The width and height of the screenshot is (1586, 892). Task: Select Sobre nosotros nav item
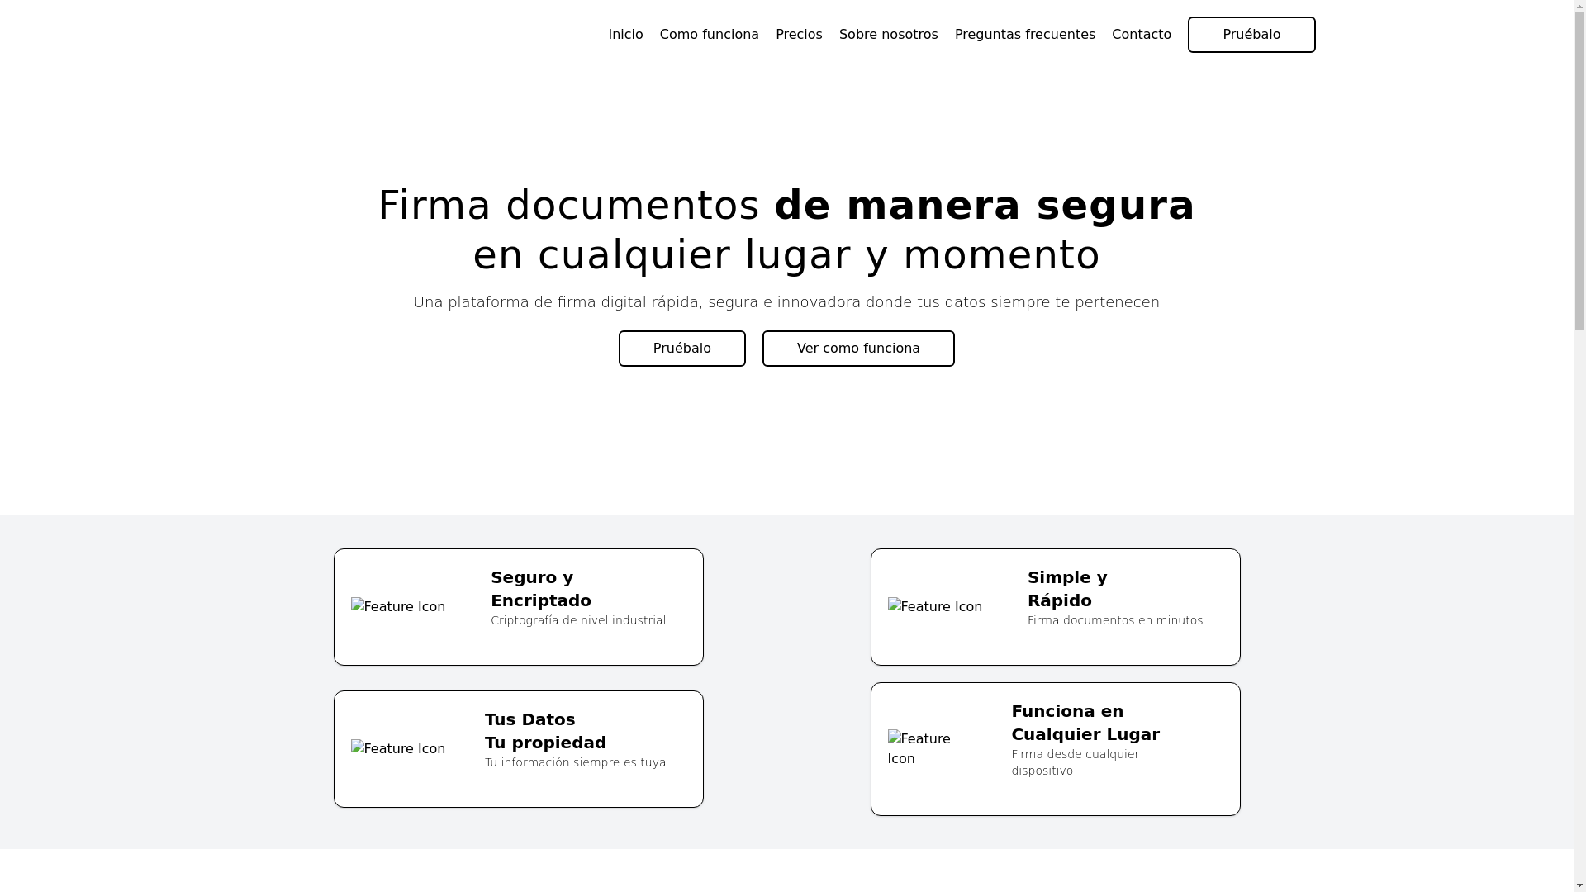click(888, 35)
